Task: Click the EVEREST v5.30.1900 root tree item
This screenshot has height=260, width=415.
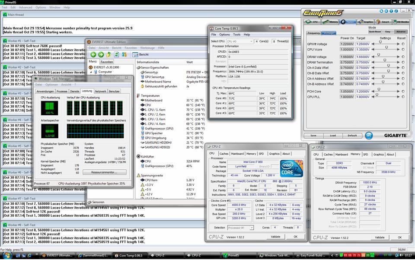Action: click(x=104, y=67)
